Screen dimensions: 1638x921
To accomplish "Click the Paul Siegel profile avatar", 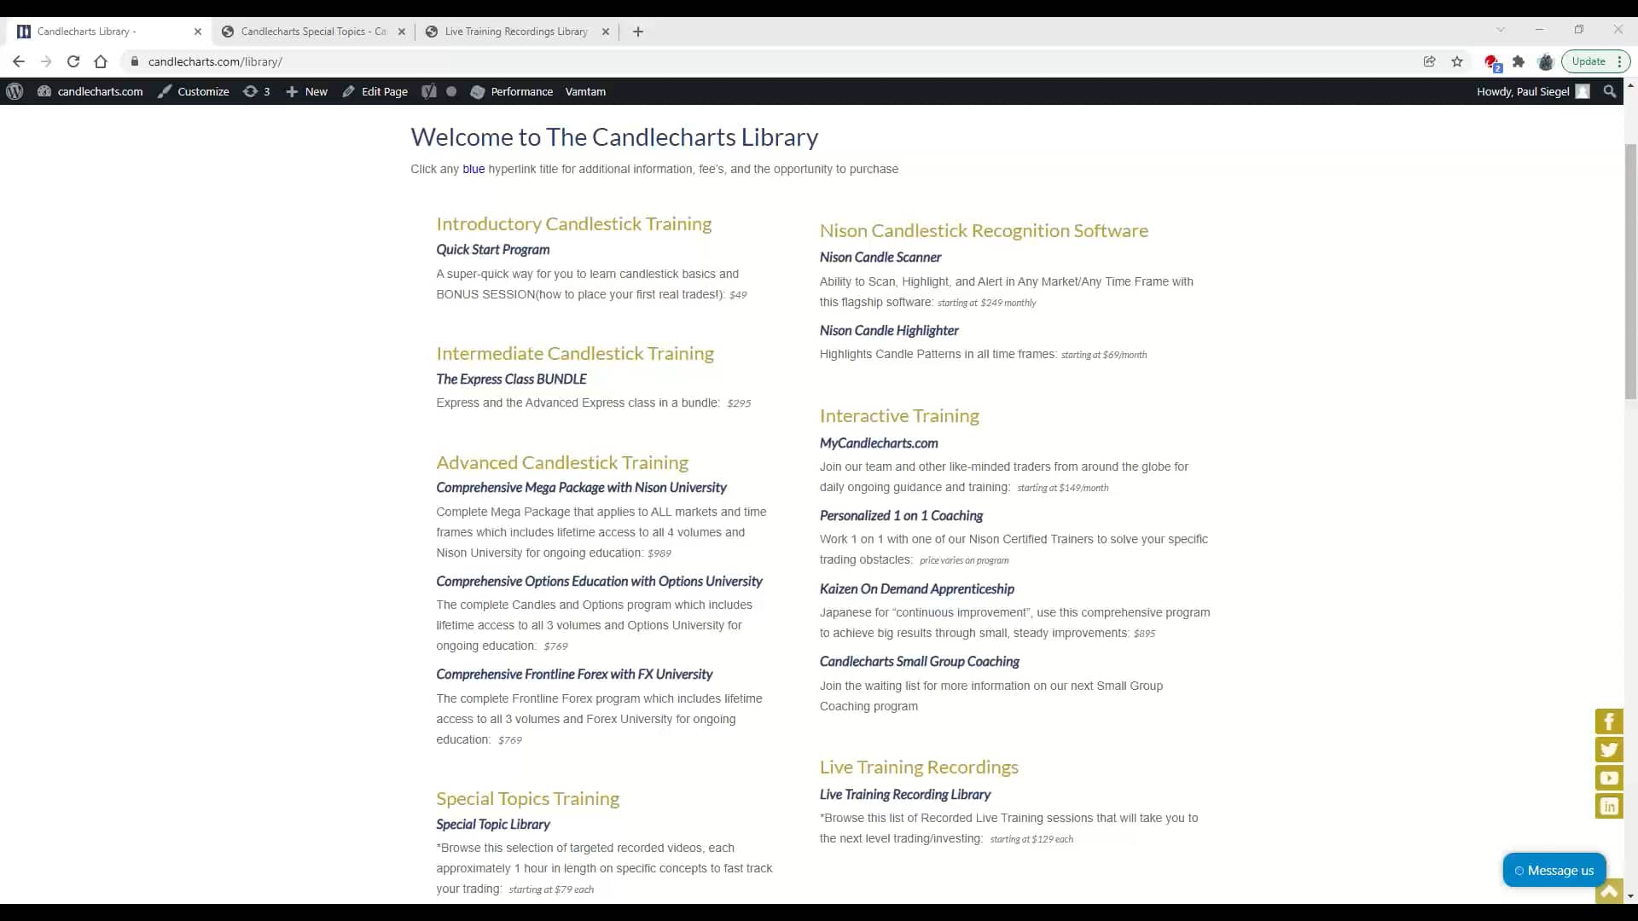I will click(x=1583, y=91).
